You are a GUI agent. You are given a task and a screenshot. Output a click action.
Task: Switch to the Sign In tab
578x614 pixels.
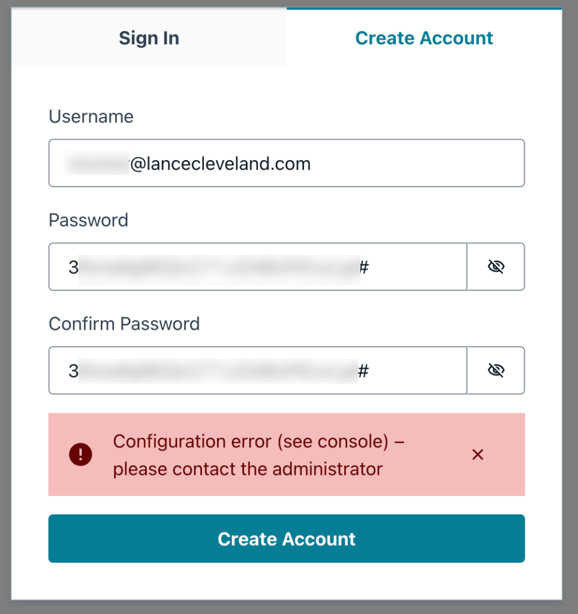[149, 38]
